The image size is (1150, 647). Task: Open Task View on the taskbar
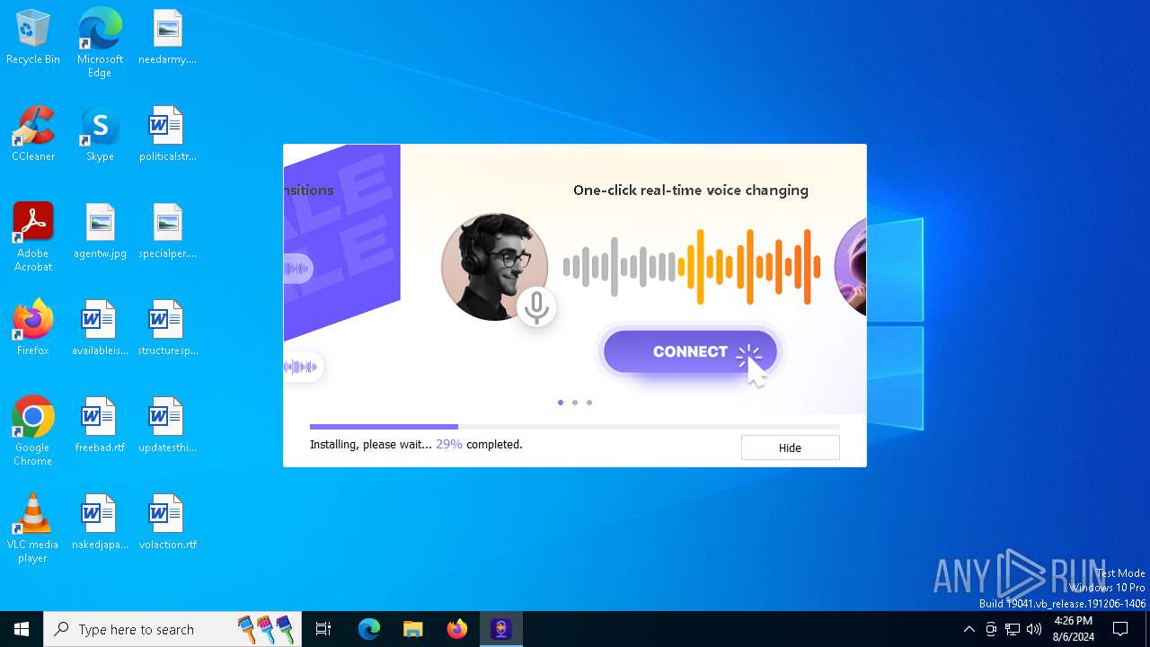pos(323,629)
